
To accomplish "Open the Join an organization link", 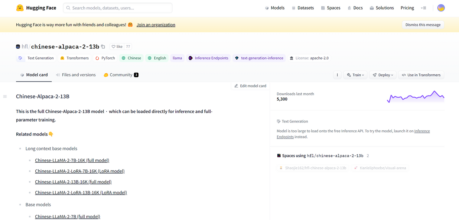I will click(156, 25).
